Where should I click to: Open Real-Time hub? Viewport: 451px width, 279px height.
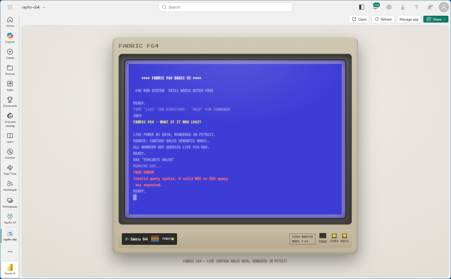coord(10,170)
